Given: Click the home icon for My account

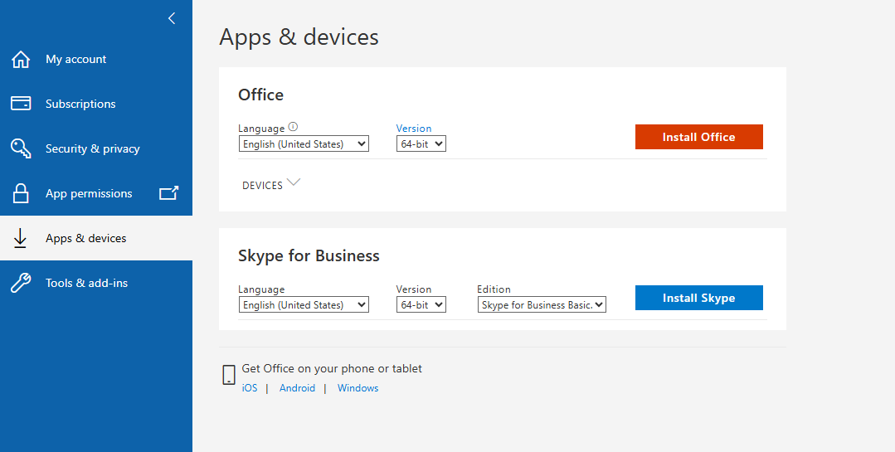Looking at the screenshot, I should click(x=21, y=60).
